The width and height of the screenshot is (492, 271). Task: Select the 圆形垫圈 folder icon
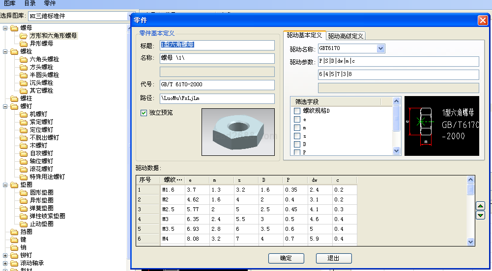(24, 193)
